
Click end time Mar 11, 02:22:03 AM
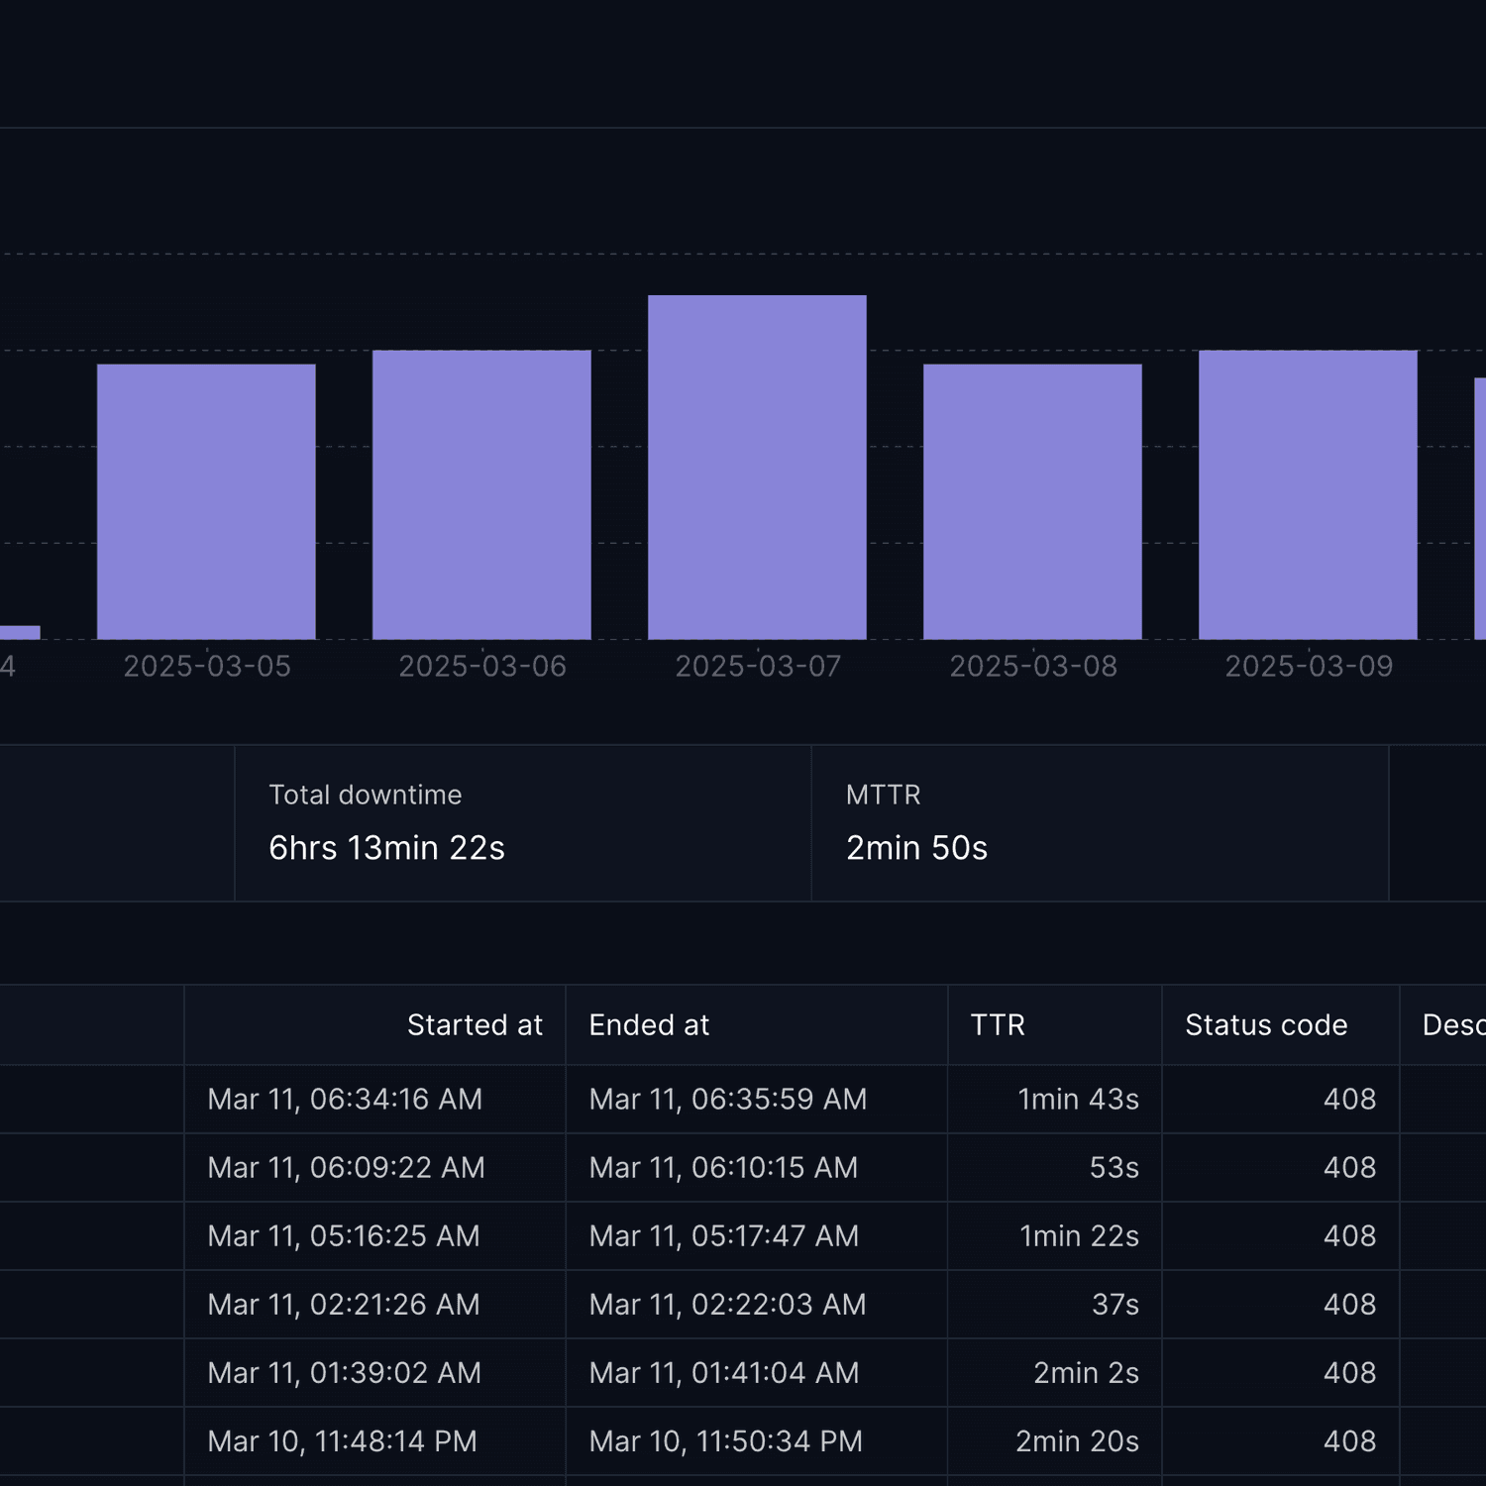727,1305
